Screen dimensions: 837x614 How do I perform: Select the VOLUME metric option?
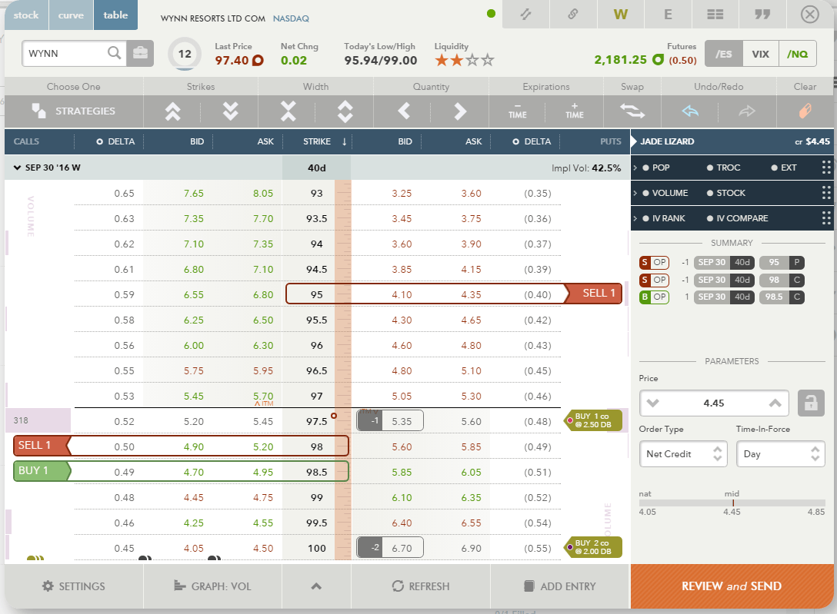point(665,193)
